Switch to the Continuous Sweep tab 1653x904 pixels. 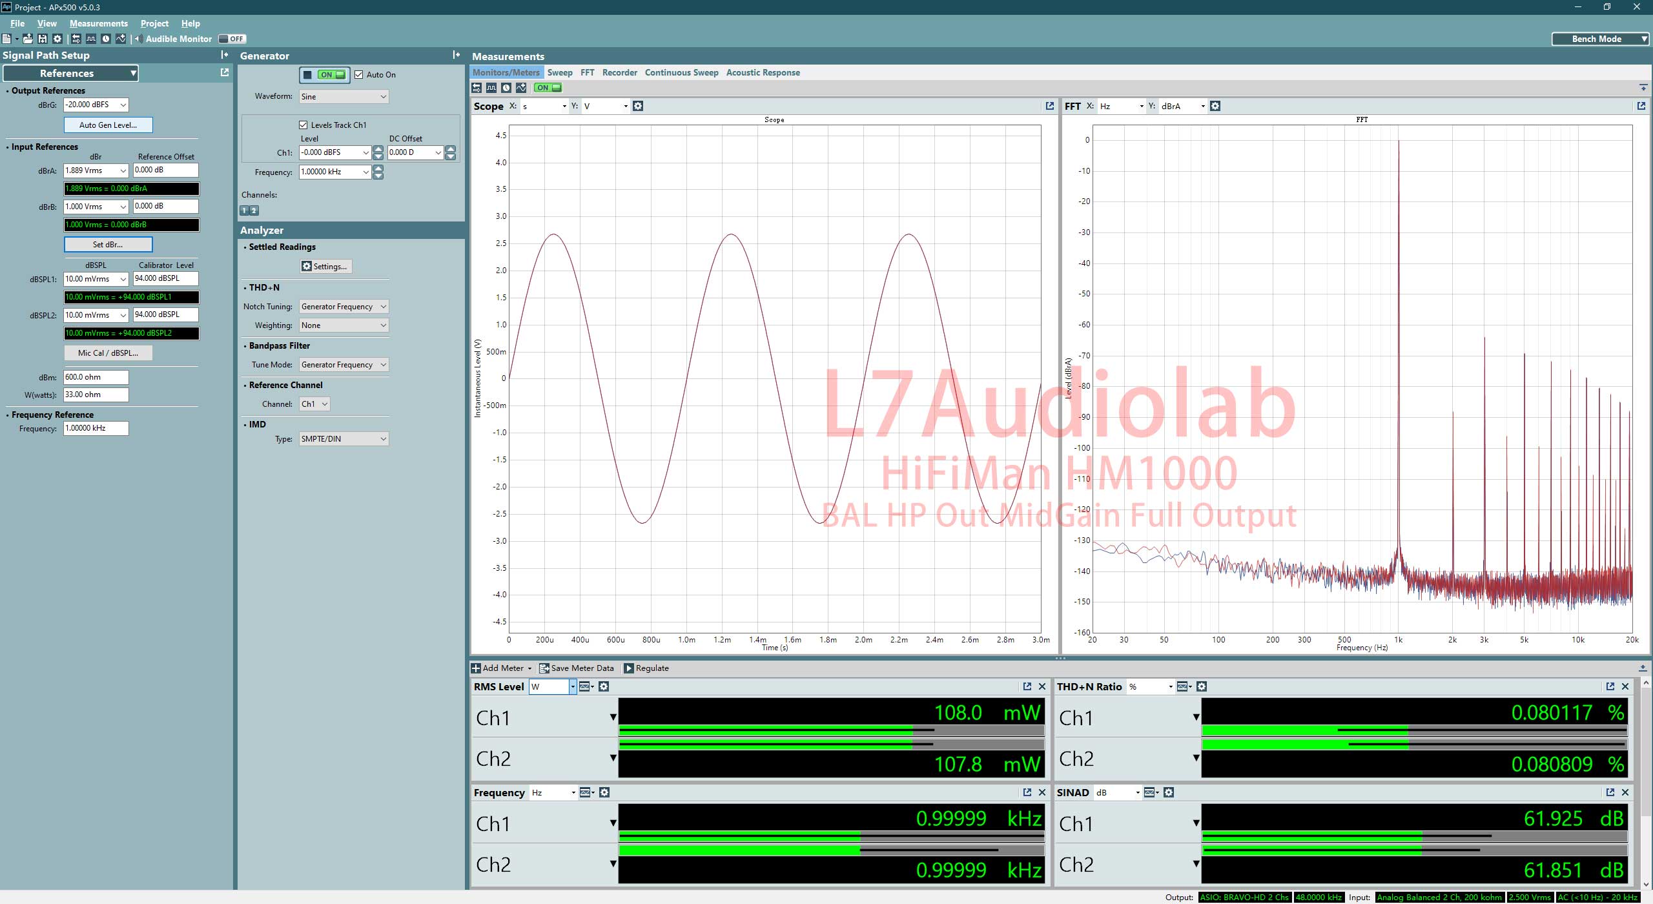pos(681,72)
